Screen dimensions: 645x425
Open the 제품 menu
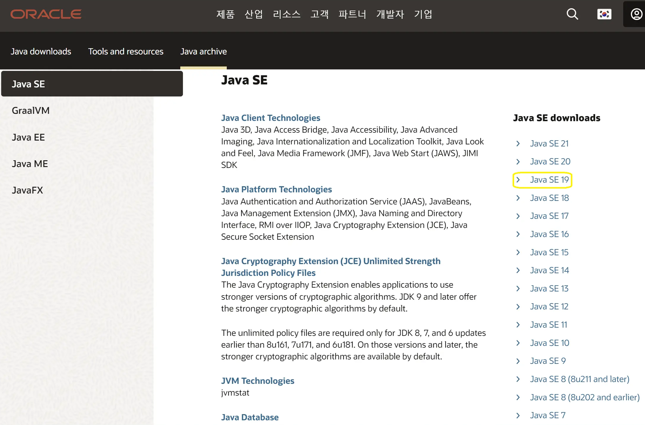[x=225, y=14]
